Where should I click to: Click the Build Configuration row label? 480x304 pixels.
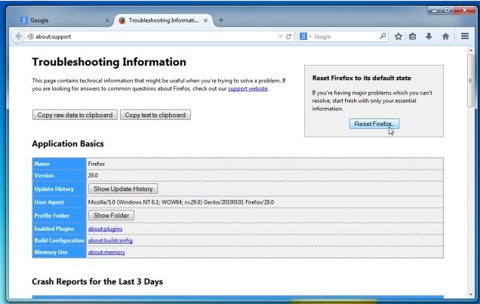(60, 241)
